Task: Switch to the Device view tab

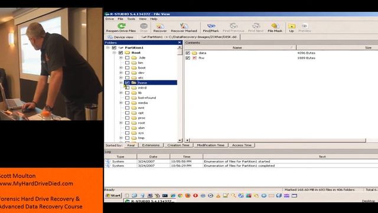Action: (120, 37)
